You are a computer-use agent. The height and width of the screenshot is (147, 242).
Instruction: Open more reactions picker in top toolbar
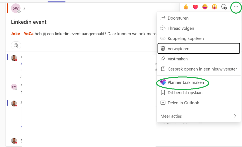pos(224,7)
